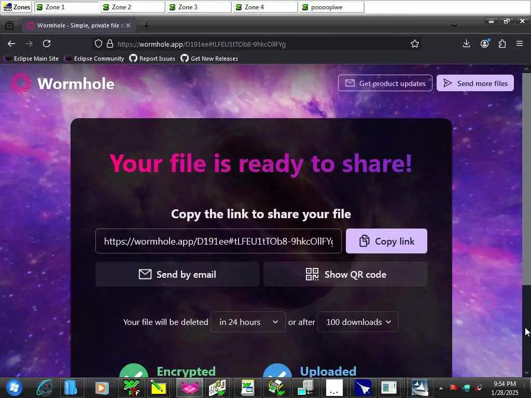This screenshot has height=398, width=531.
Task: Open the Firefox account icon
Action: pos(485,44)
